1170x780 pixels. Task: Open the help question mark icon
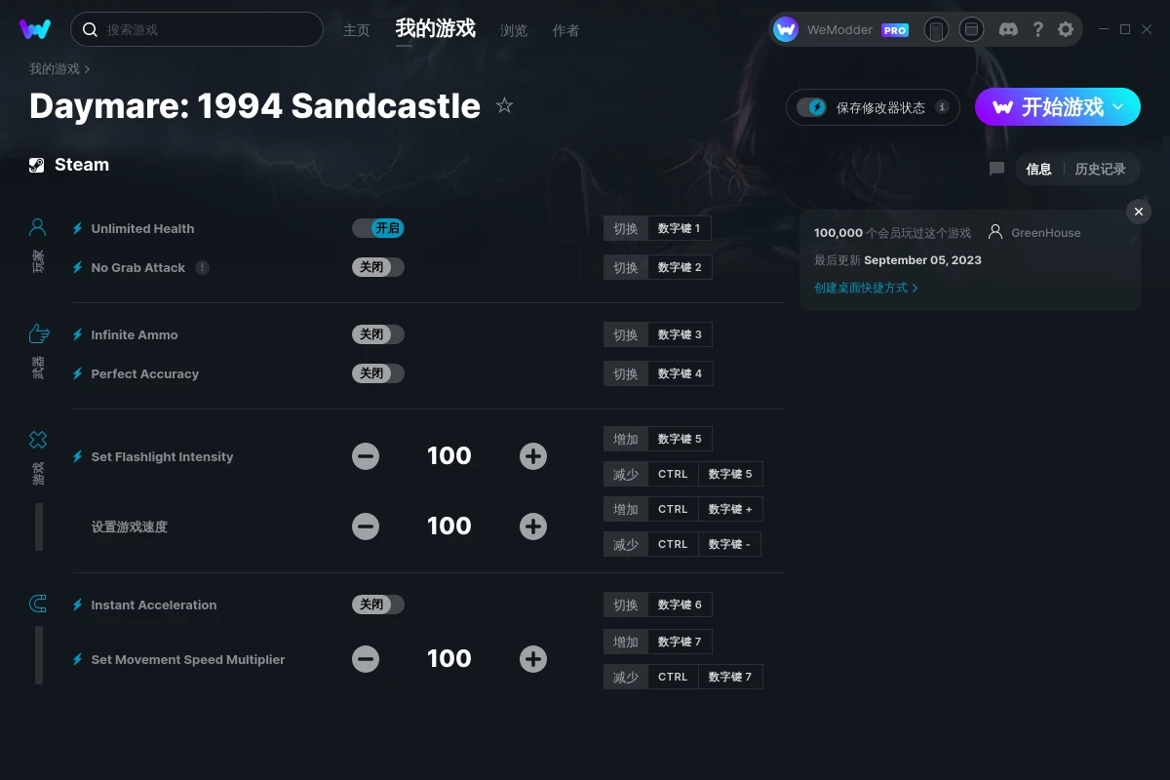(1037, 29)
